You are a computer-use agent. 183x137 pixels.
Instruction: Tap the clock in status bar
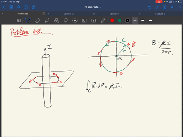[x=4, y=2]
